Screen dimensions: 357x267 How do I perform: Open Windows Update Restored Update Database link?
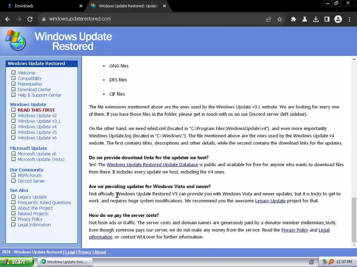[x=152, y=164]
